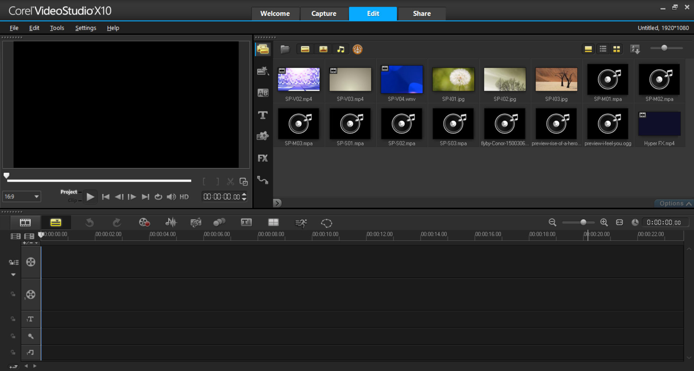Open the Sound Mixer

click(x=171, y=222)
